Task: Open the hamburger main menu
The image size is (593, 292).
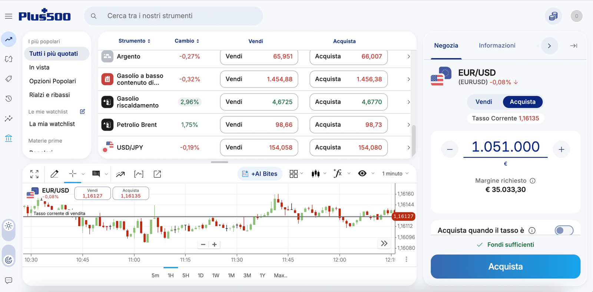Action: (9, 16)
